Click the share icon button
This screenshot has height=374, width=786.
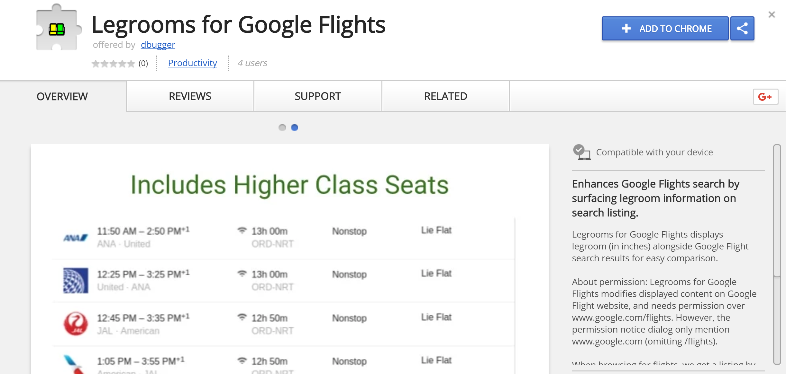(742, 29)
